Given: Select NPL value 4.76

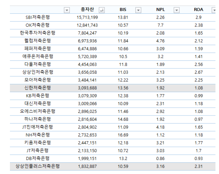Looking at the screenshot, I should 161,41.
